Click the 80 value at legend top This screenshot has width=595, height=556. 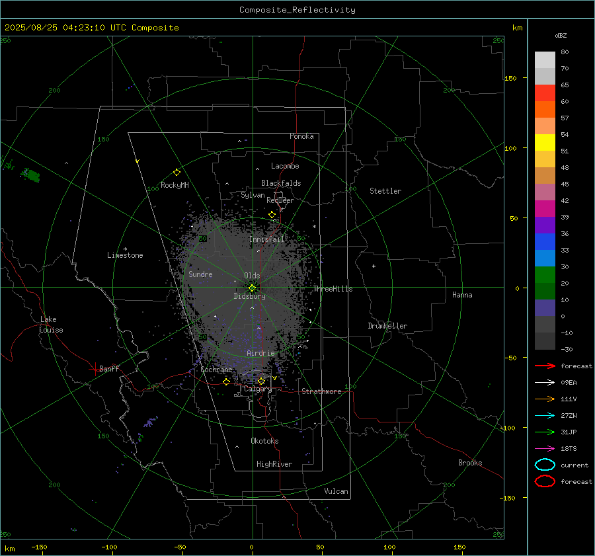(565, 52)
